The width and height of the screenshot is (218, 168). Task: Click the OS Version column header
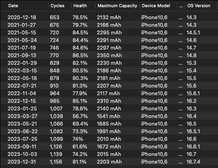pos(199,6)
